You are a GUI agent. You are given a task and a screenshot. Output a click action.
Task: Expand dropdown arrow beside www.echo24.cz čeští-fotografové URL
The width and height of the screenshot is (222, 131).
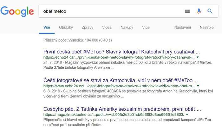click(198, 86)
